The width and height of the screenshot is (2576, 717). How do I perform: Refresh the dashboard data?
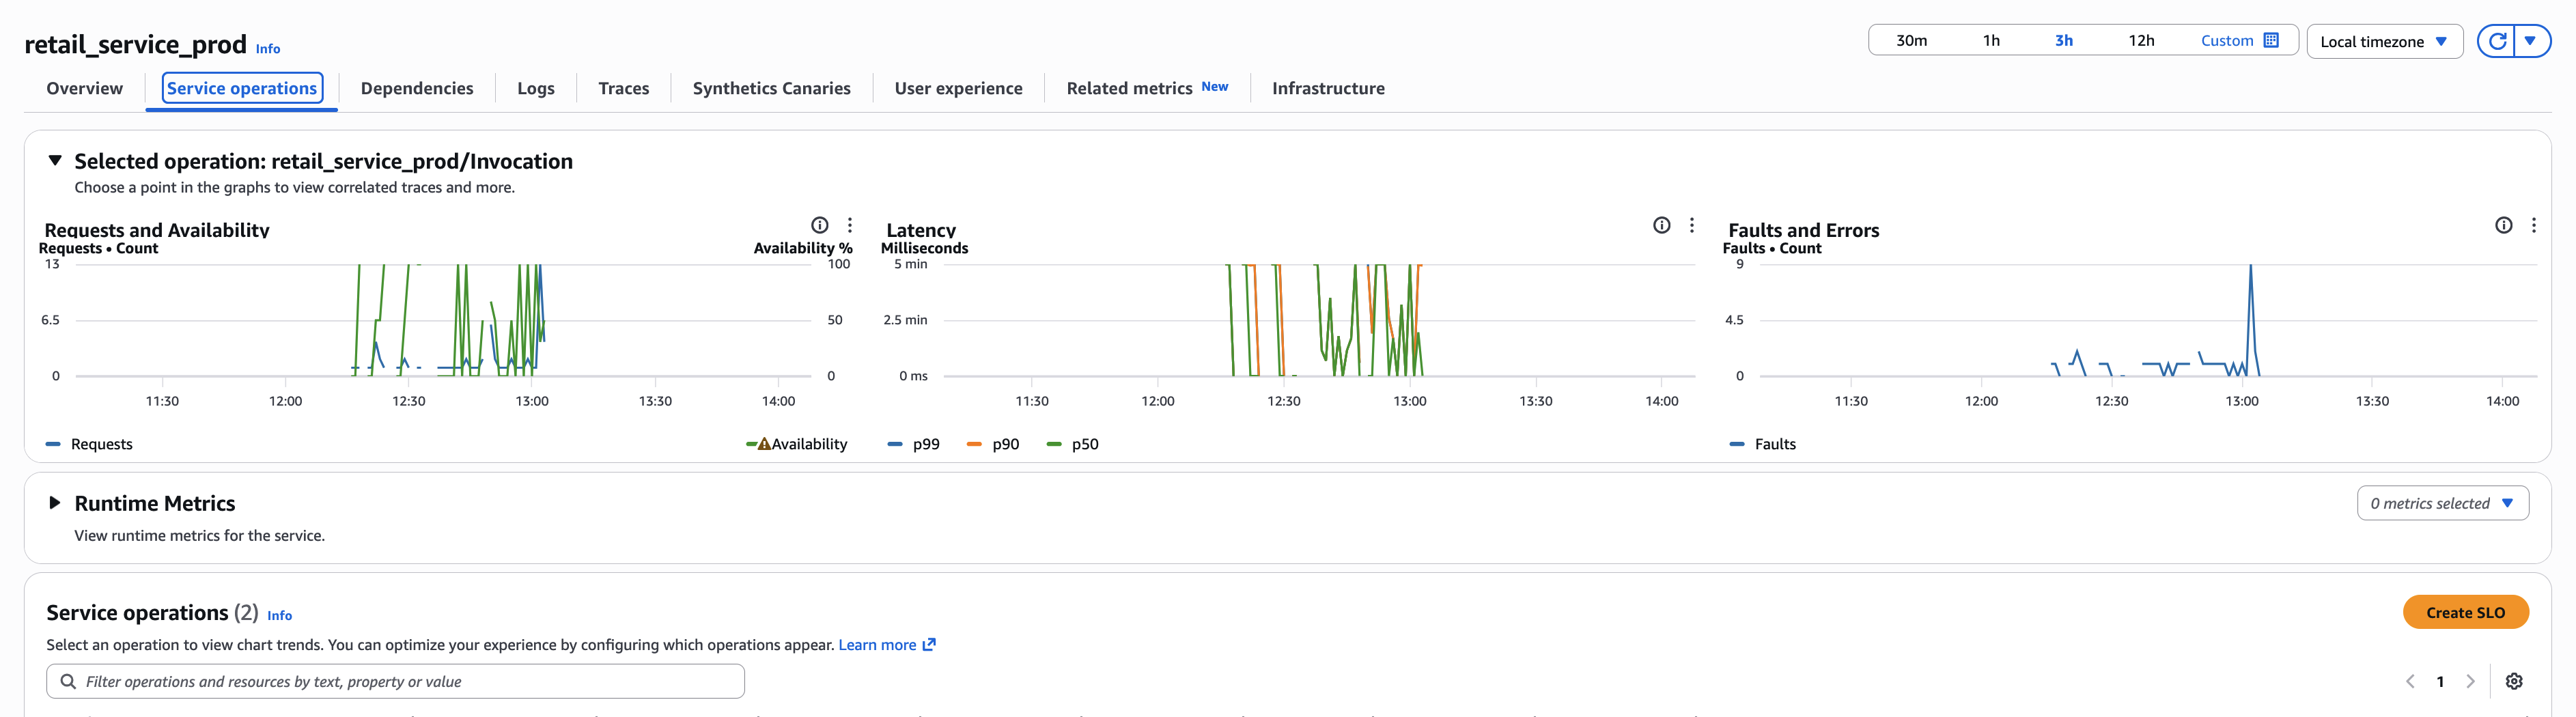pos(2497,41)
